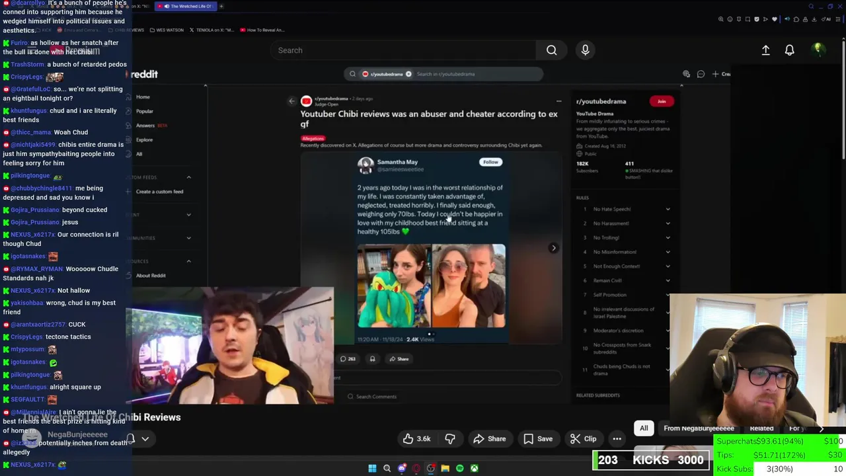Open TENIOLA on X bookmark

(211, 30)
